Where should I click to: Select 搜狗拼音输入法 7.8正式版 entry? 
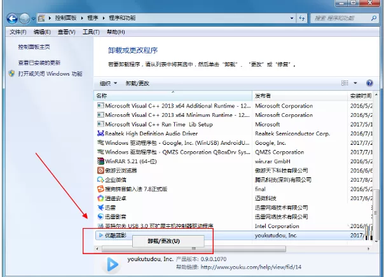pyautogui.click(x=136, y=189)
